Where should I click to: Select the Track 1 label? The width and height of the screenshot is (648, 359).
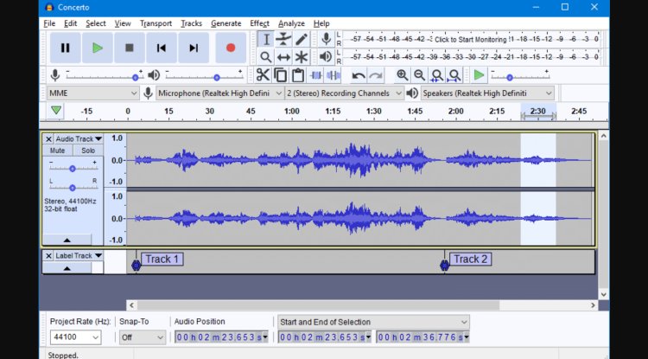(162, 260)
